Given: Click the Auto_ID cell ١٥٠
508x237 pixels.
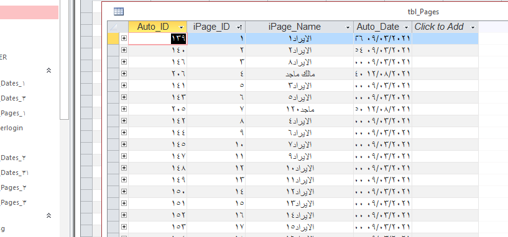Looking at the screenshot, I should [x=158, y=192].
